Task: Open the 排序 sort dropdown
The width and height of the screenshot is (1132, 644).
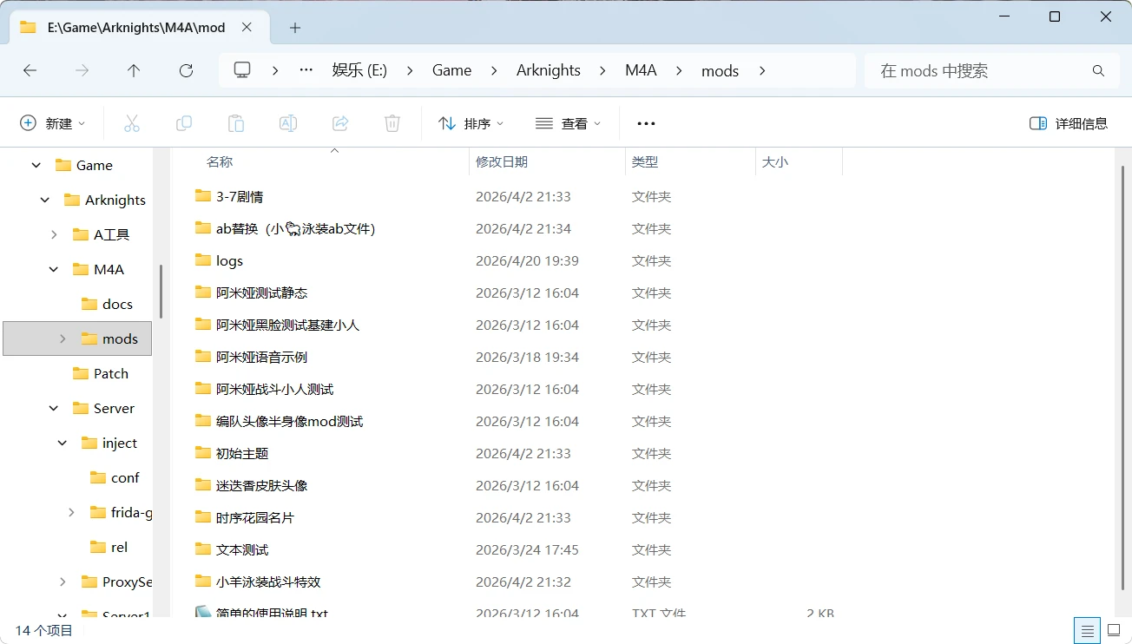Action: pos(471,122)
